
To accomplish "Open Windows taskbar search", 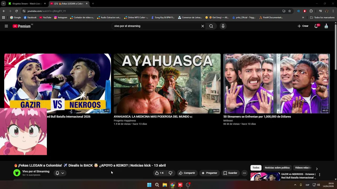I will pos(157,185).
